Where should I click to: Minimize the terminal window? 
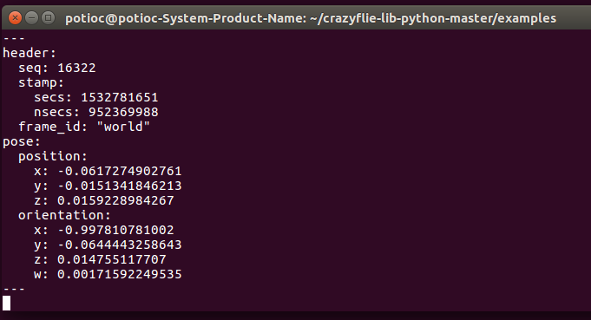point(31,17)
